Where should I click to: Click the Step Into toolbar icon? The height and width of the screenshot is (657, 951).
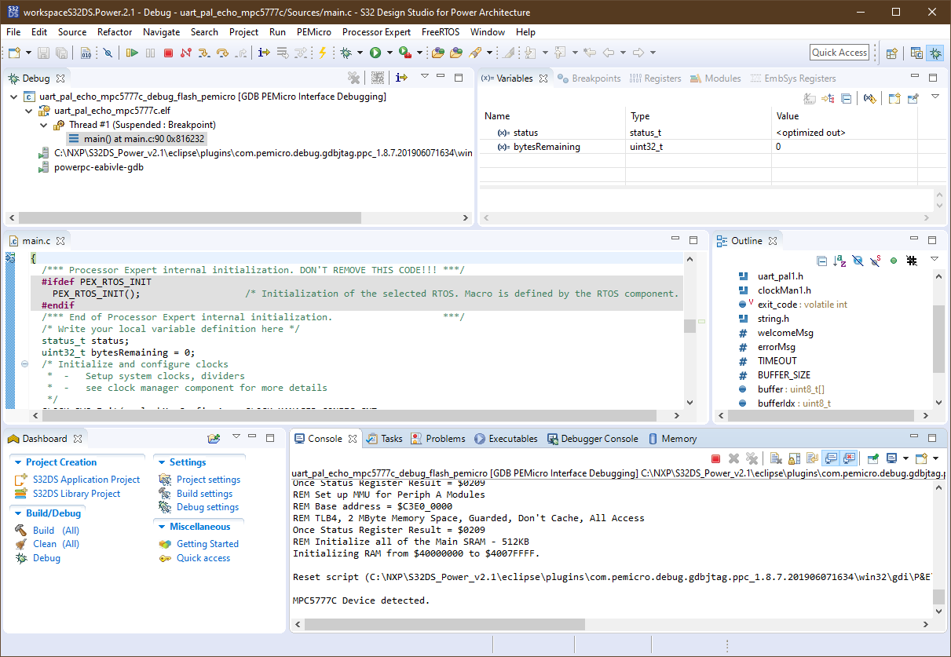point(204,53)
